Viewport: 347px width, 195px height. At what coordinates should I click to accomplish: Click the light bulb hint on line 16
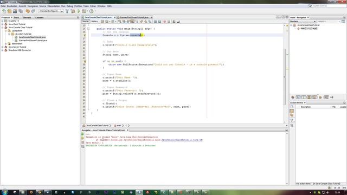click(x=85, y=35)
